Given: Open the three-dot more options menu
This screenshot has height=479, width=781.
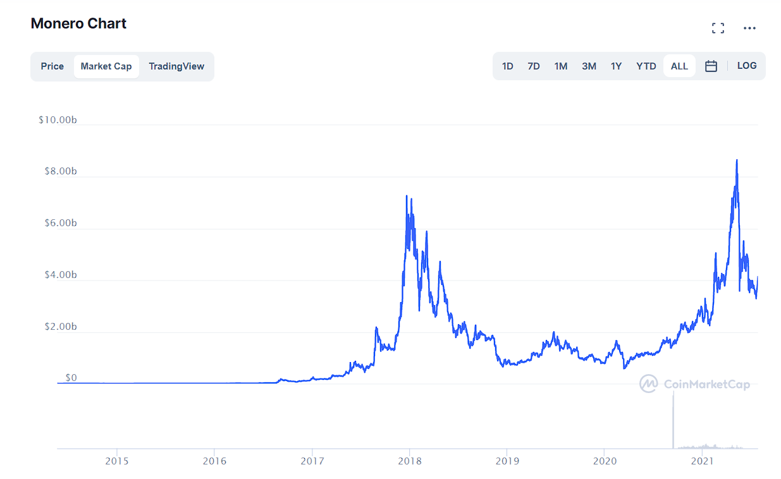Looking at the screenshot, I should [749, 28].
